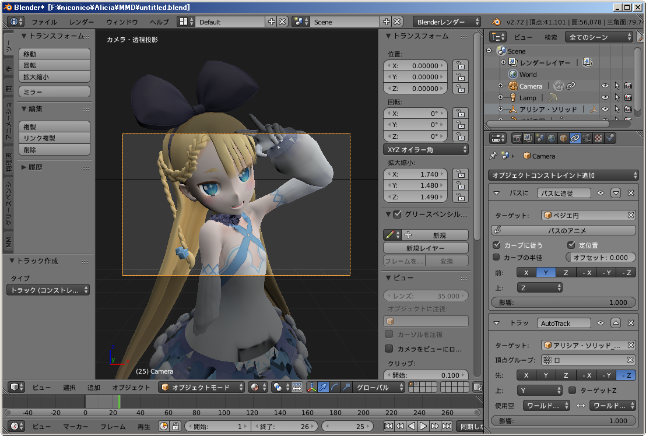Open the ファイル menu
Image resolution: width=646 pixels, height=436 pixels.
[44, 22]
